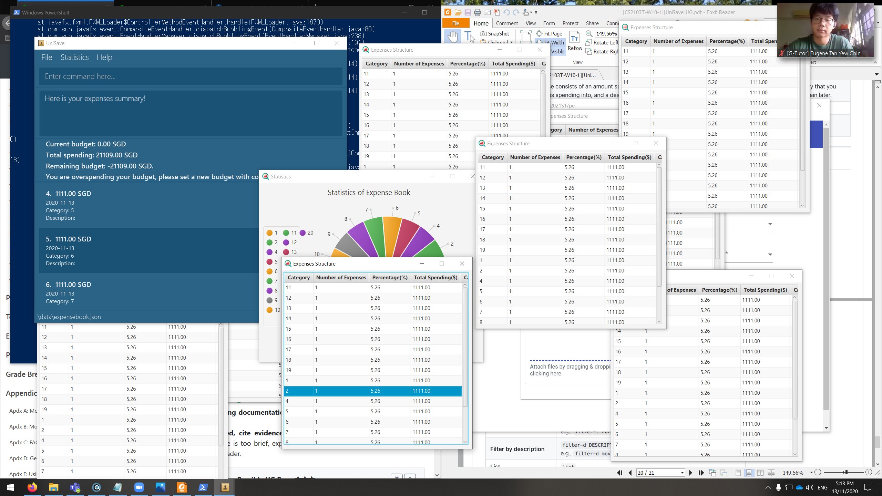Click the Enter command here input field

tap(191, 76)
